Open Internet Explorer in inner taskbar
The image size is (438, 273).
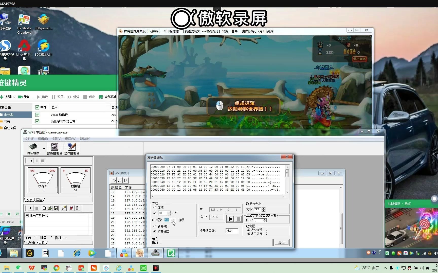(77, 253)
